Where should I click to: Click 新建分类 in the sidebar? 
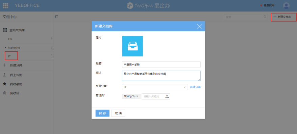pyautogui.click(x=16, y=65)
